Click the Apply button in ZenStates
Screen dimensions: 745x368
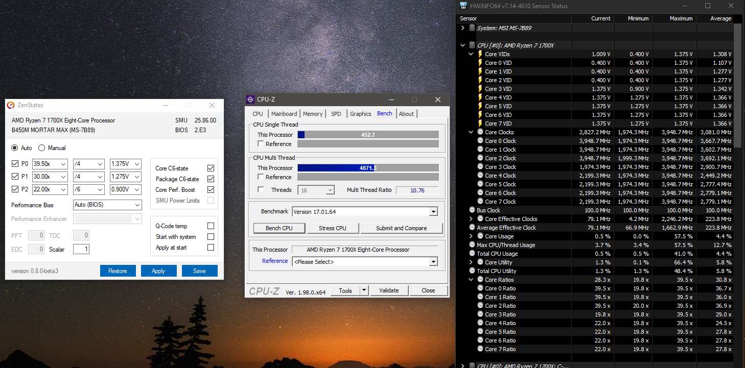tap(158, 271)
